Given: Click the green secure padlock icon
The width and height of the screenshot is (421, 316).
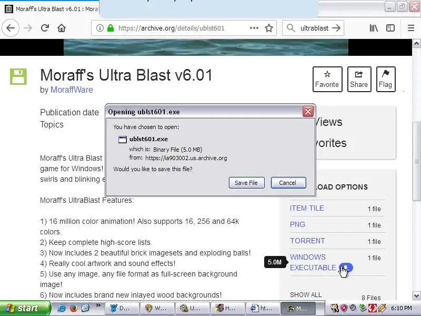Looking at the screenshot, I should 111,28.
